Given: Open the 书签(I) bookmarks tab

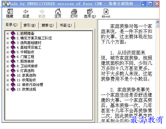Looking at the screenshot, I should point(66,25).
